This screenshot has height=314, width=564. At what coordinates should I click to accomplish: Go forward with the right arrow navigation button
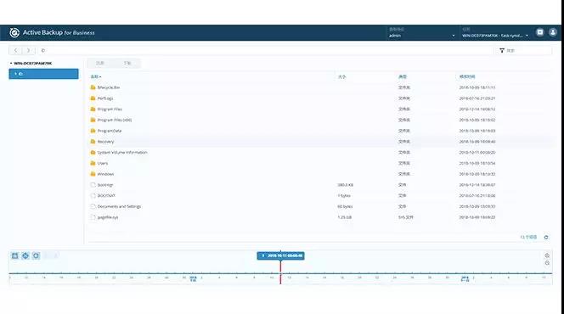tap(28, 51)
